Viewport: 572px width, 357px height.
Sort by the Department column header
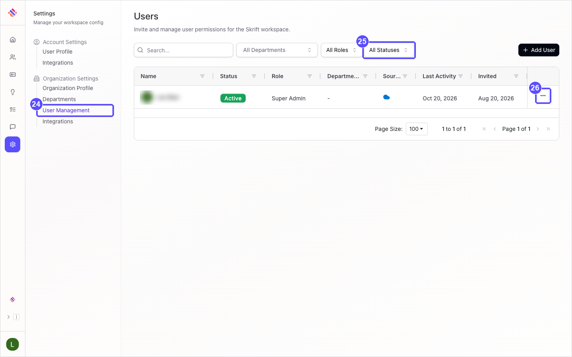[343, 76]
